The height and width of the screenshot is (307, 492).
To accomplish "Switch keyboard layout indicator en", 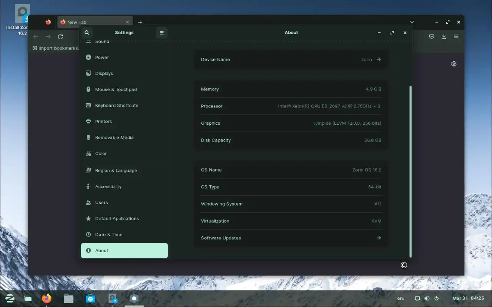I will pyautogui.click(x=401, y=298).
